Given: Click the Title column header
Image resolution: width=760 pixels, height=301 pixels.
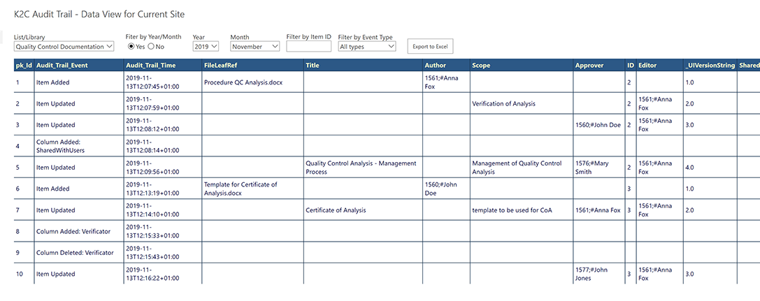Looking at the screenshot, I should [363, 66].
